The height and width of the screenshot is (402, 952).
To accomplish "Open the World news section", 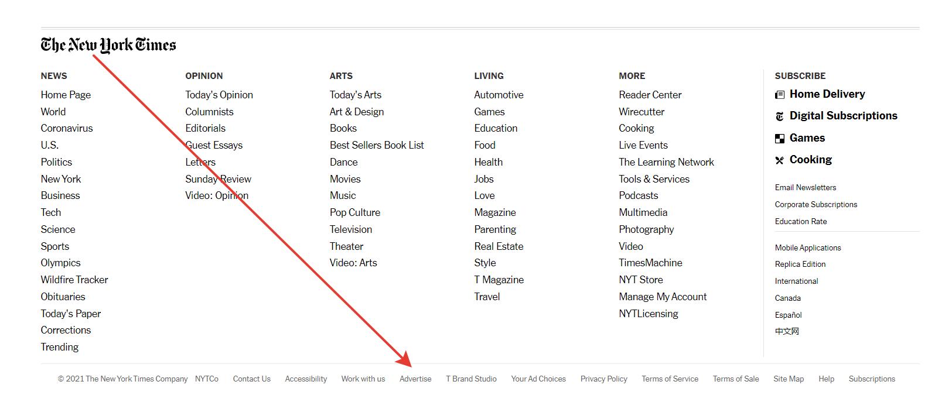I will coord(53,112).
